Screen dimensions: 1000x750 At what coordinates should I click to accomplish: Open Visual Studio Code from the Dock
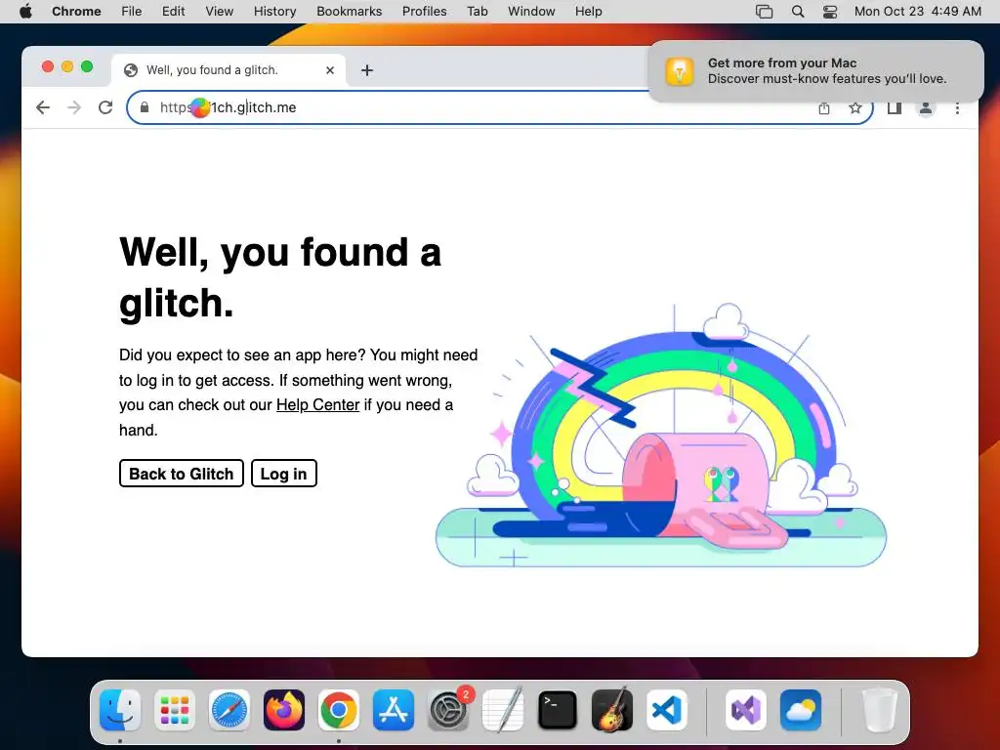(x=666, y=710)
